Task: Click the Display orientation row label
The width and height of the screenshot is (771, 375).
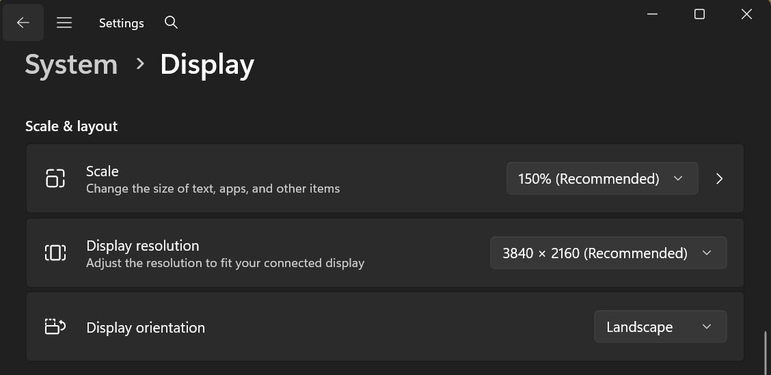Action: tap(146, 328)
